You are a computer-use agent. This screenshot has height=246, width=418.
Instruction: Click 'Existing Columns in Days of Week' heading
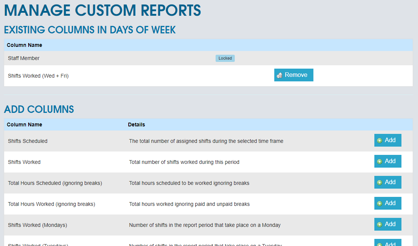[90, 30]
